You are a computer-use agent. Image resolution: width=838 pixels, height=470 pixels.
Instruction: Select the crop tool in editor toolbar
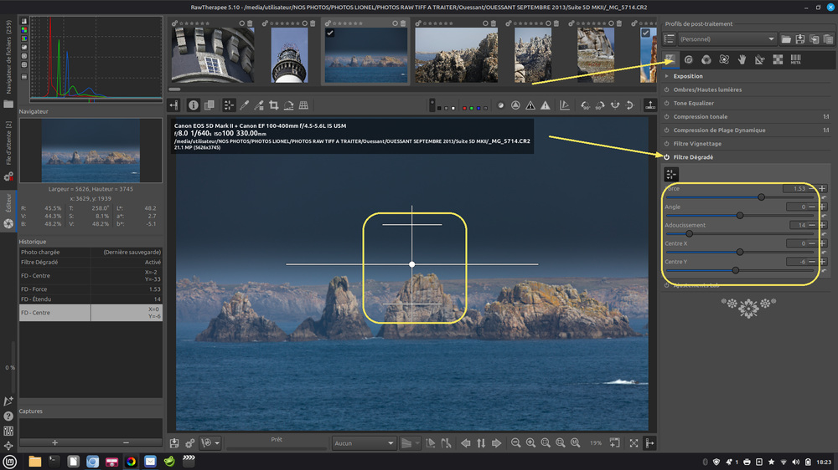pyautogui.click(x=274, y=105)
